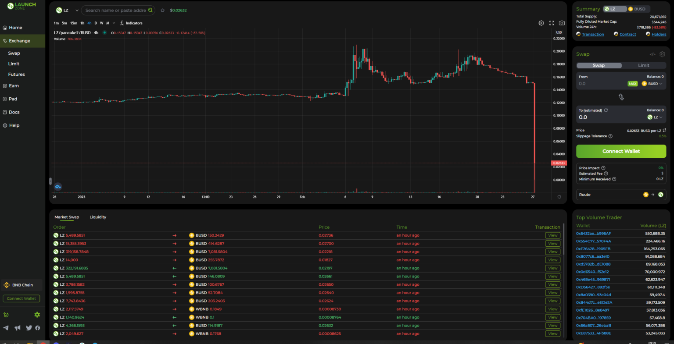Image resolution: width=674 pixels, height=344 pixels.
Task: Open the swap panel settings gear
Action: (662, 54)
